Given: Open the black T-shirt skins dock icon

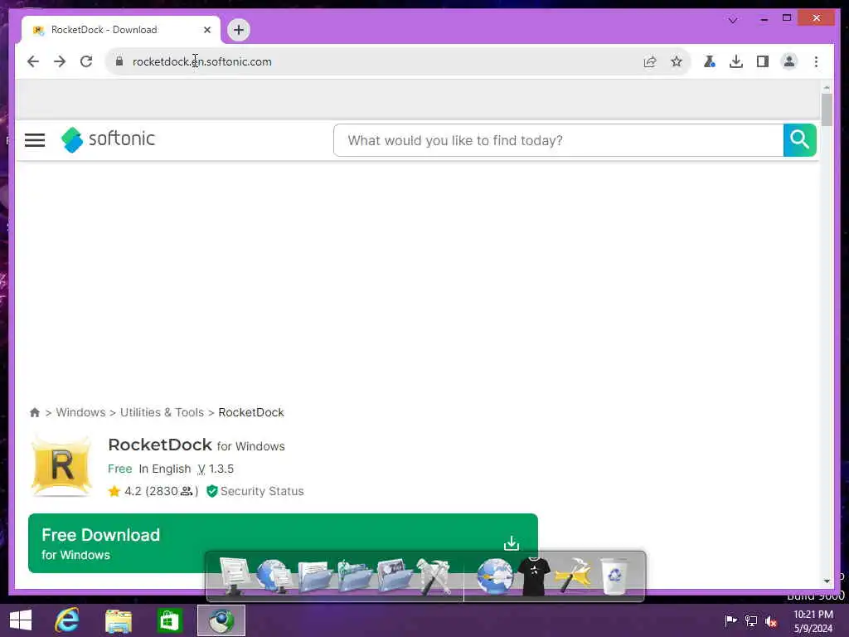Looking at the screenshot, I should [534, 577].
